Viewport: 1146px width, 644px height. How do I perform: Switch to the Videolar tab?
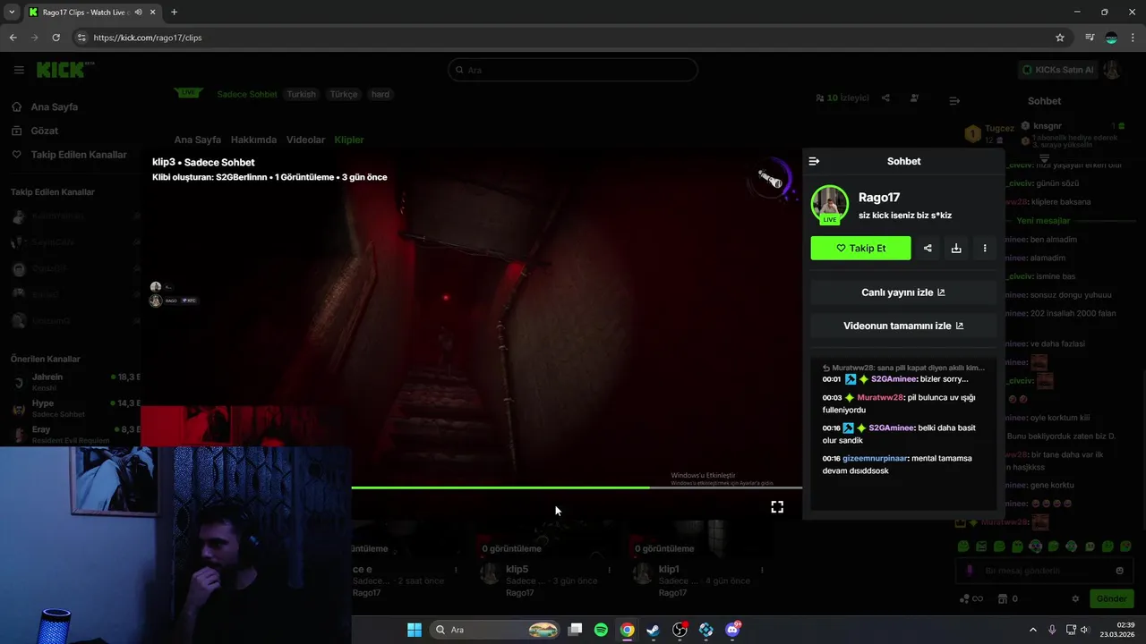305,140
